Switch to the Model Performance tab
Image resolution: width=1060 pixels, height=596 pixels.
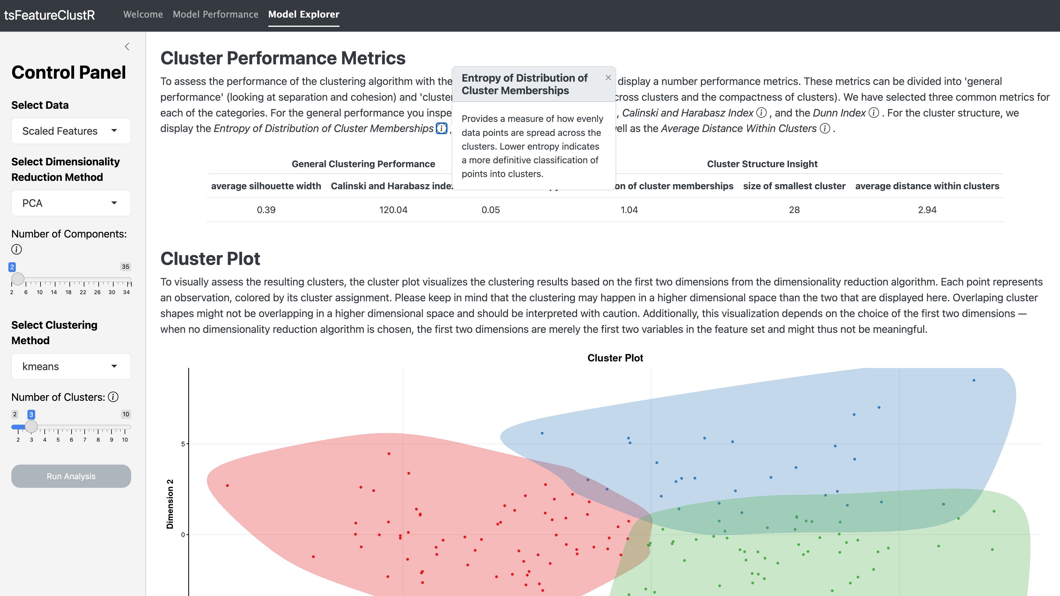(x=216, y=14)
